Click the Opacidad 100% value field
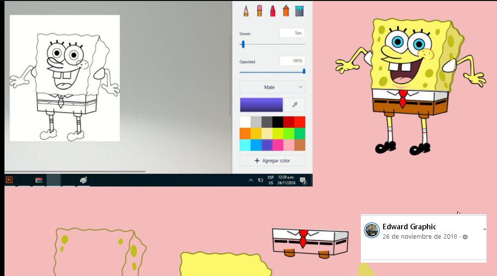This screenshot has width=497, height=276. pyautogui.click(x=292, y=61)
